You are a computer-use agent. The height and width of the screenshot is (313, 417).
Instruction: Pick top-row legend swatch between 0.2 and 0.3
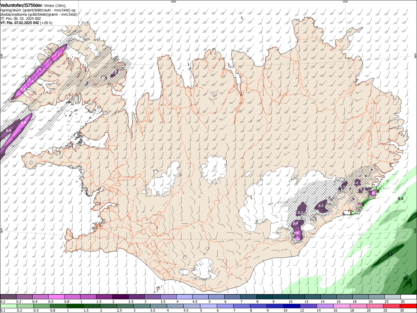tap(8, 297)
